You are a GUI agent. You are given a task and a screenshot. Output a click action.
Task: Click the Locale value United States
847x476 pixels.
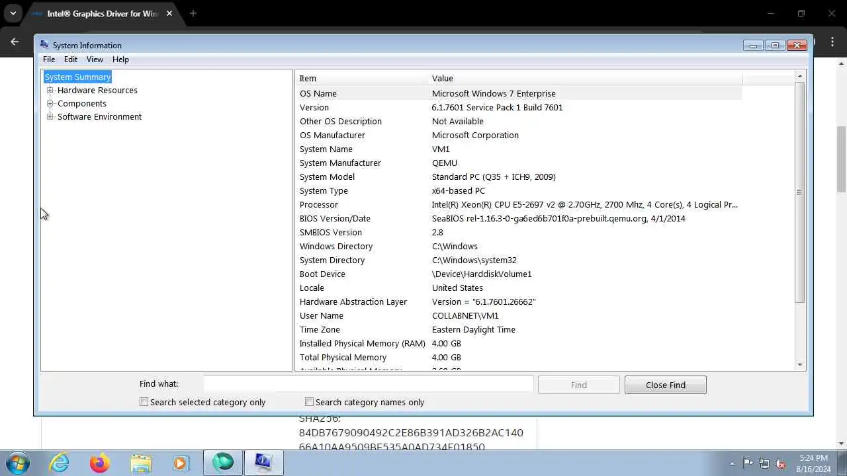(x=457, y=288)
